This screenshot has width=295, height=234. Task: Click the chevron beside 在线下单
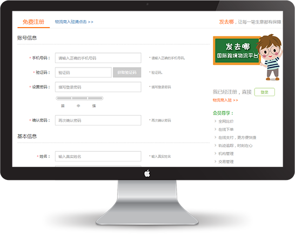[x=216, y=129]
